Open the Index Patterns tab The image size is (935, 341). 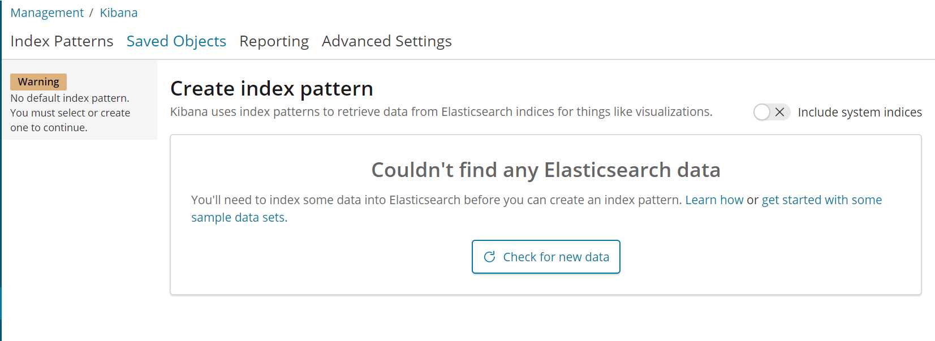tap(62, 41)
